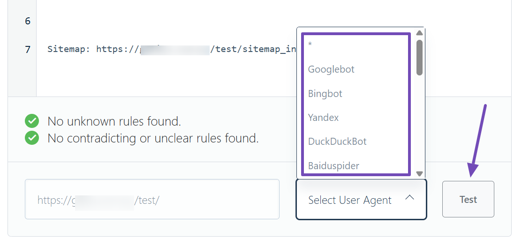
Task: Click the "No unknown rules found" message
Action: tap(114, 122)
